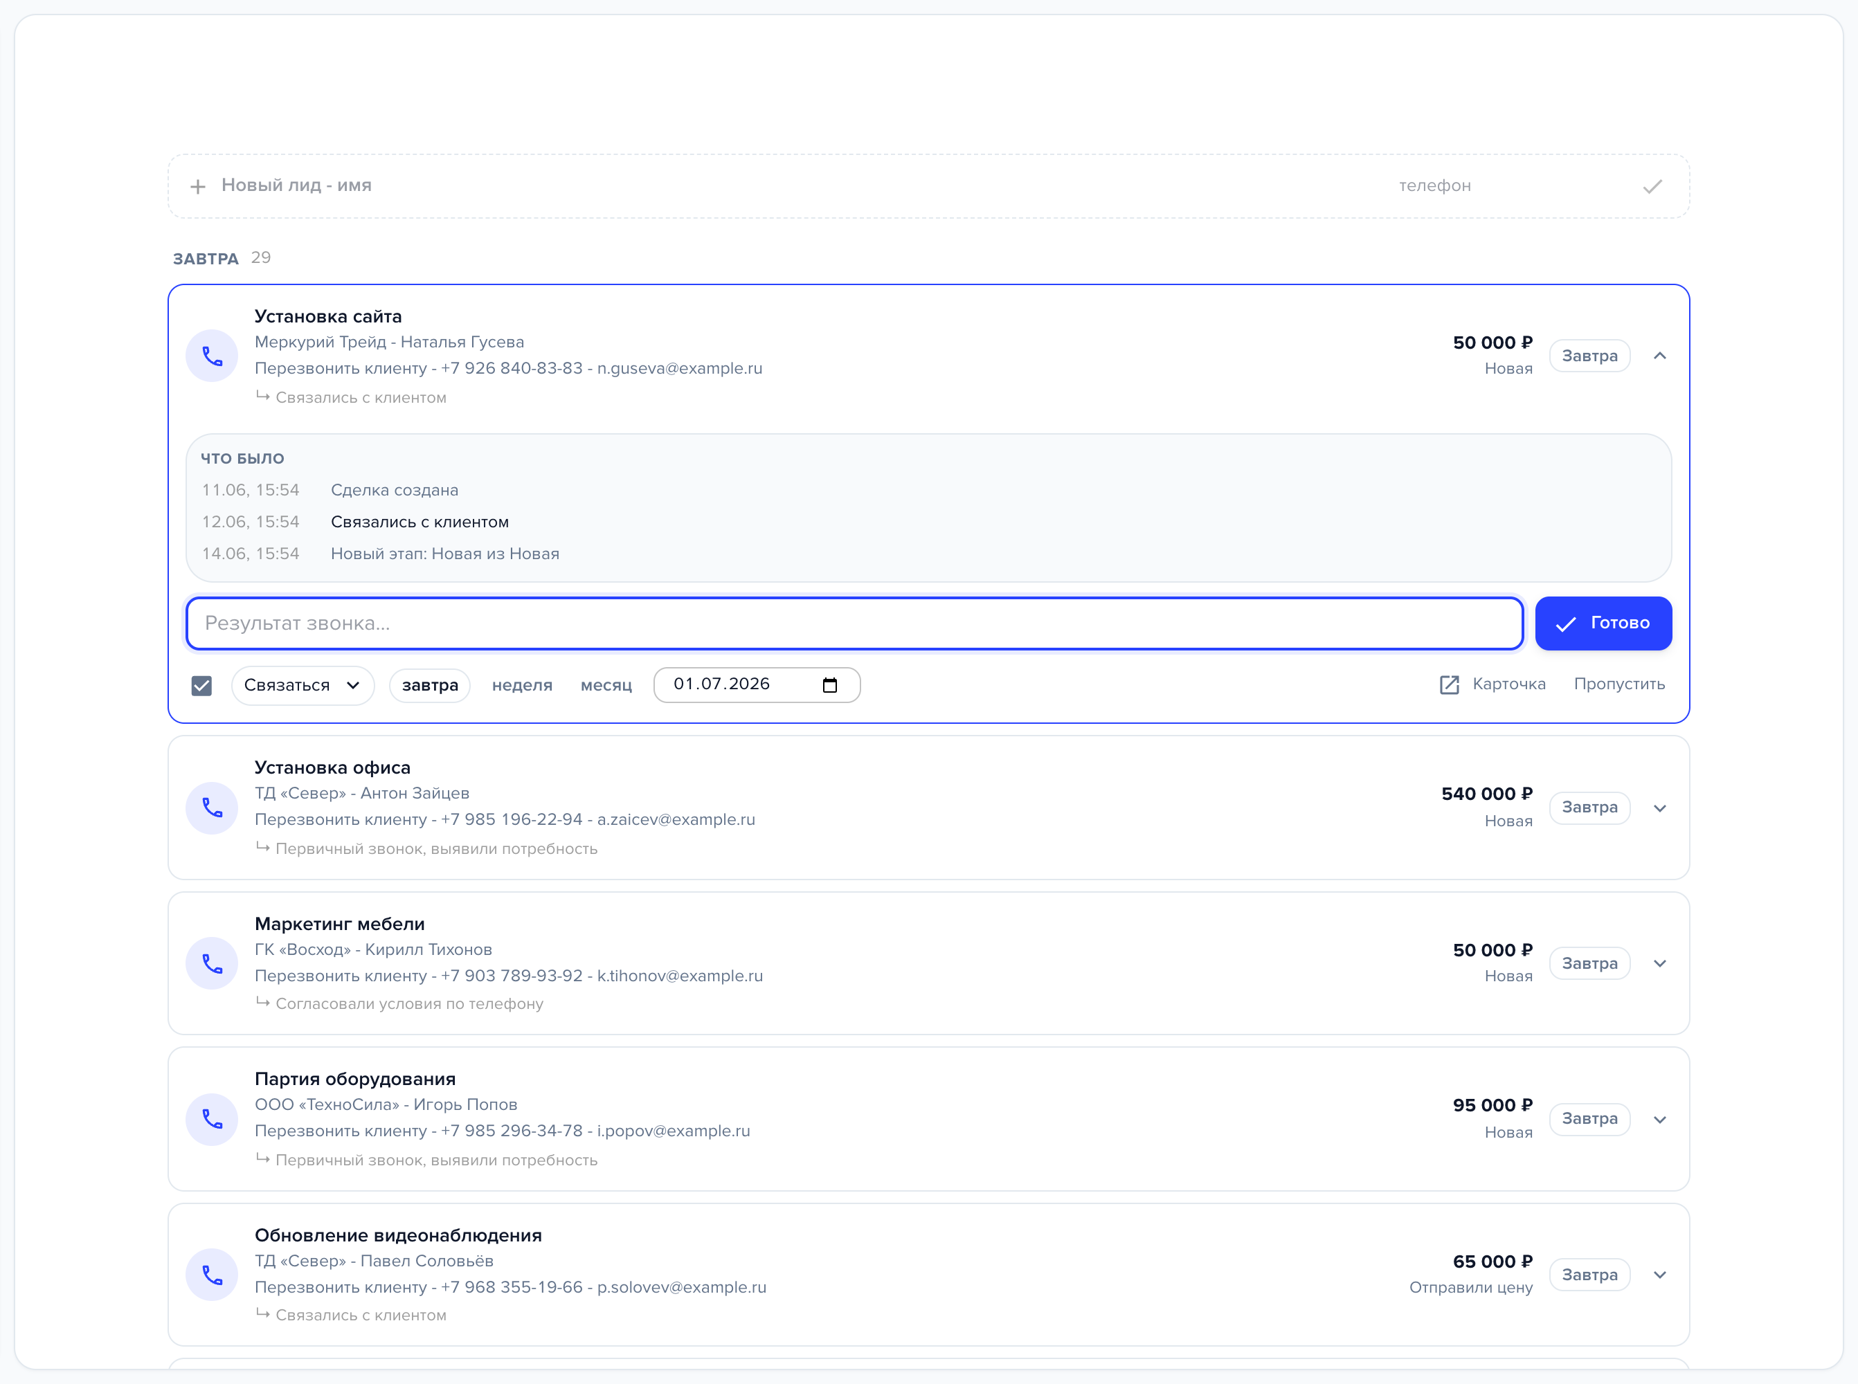Click the open-card external link icon
Viewport: 1858px width, 1384px height.
coord(1449,684)
